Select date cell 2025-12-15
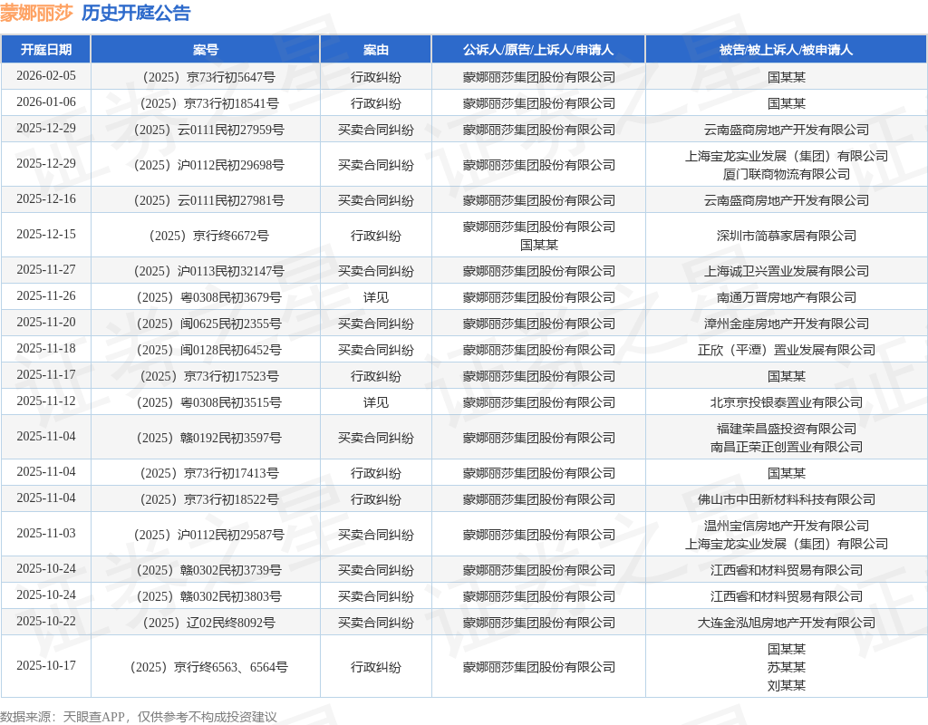 click(x=46, y=235)
